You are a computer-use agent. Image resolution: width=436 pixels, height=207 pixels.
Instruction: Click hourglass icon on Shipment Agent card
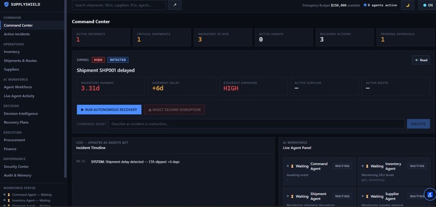[x=292, y=196]
